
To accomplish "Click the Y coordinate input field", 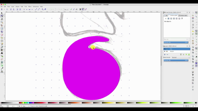I will 61,9.
